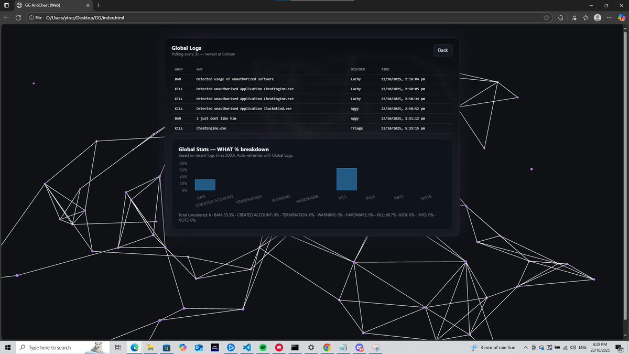Click the volume icon in system tray

point(572,347)
